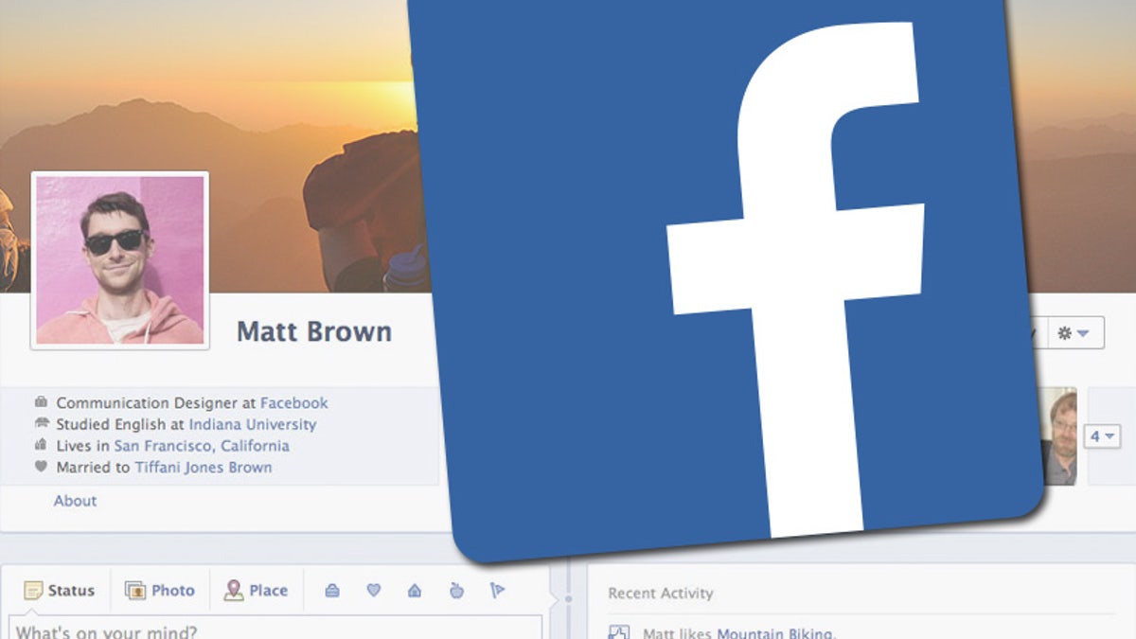Viewport: 1136px width, 639px height.
Task: Click the flag milestone icon in composer
Action: pos(498,591)
